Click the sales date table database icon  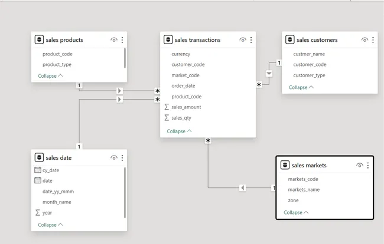pyautogui.click(x=39, y=157)
